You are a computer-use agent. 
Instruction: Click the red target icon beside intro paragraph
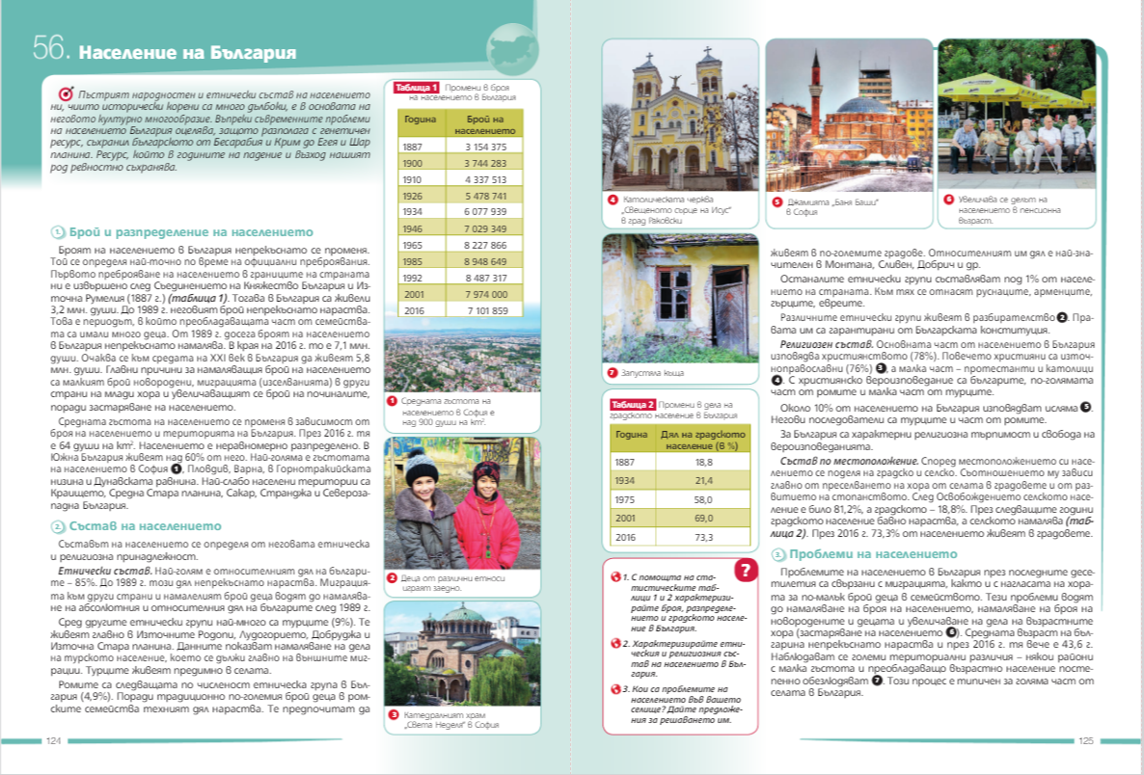(x=66, y=94)
